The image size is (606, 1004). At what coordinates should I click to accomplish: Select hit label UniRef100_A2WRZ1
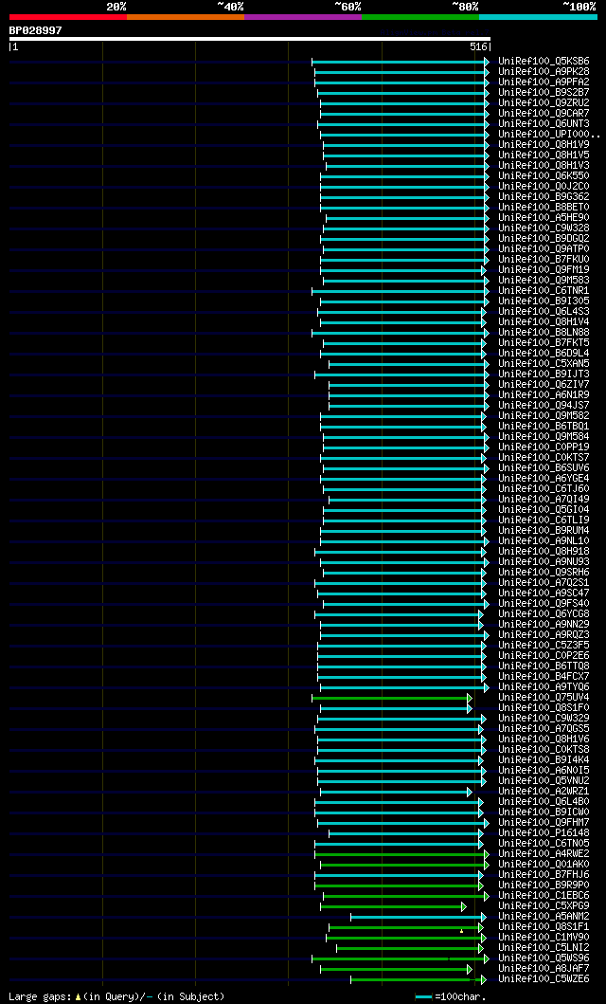[x=544, y=792]
